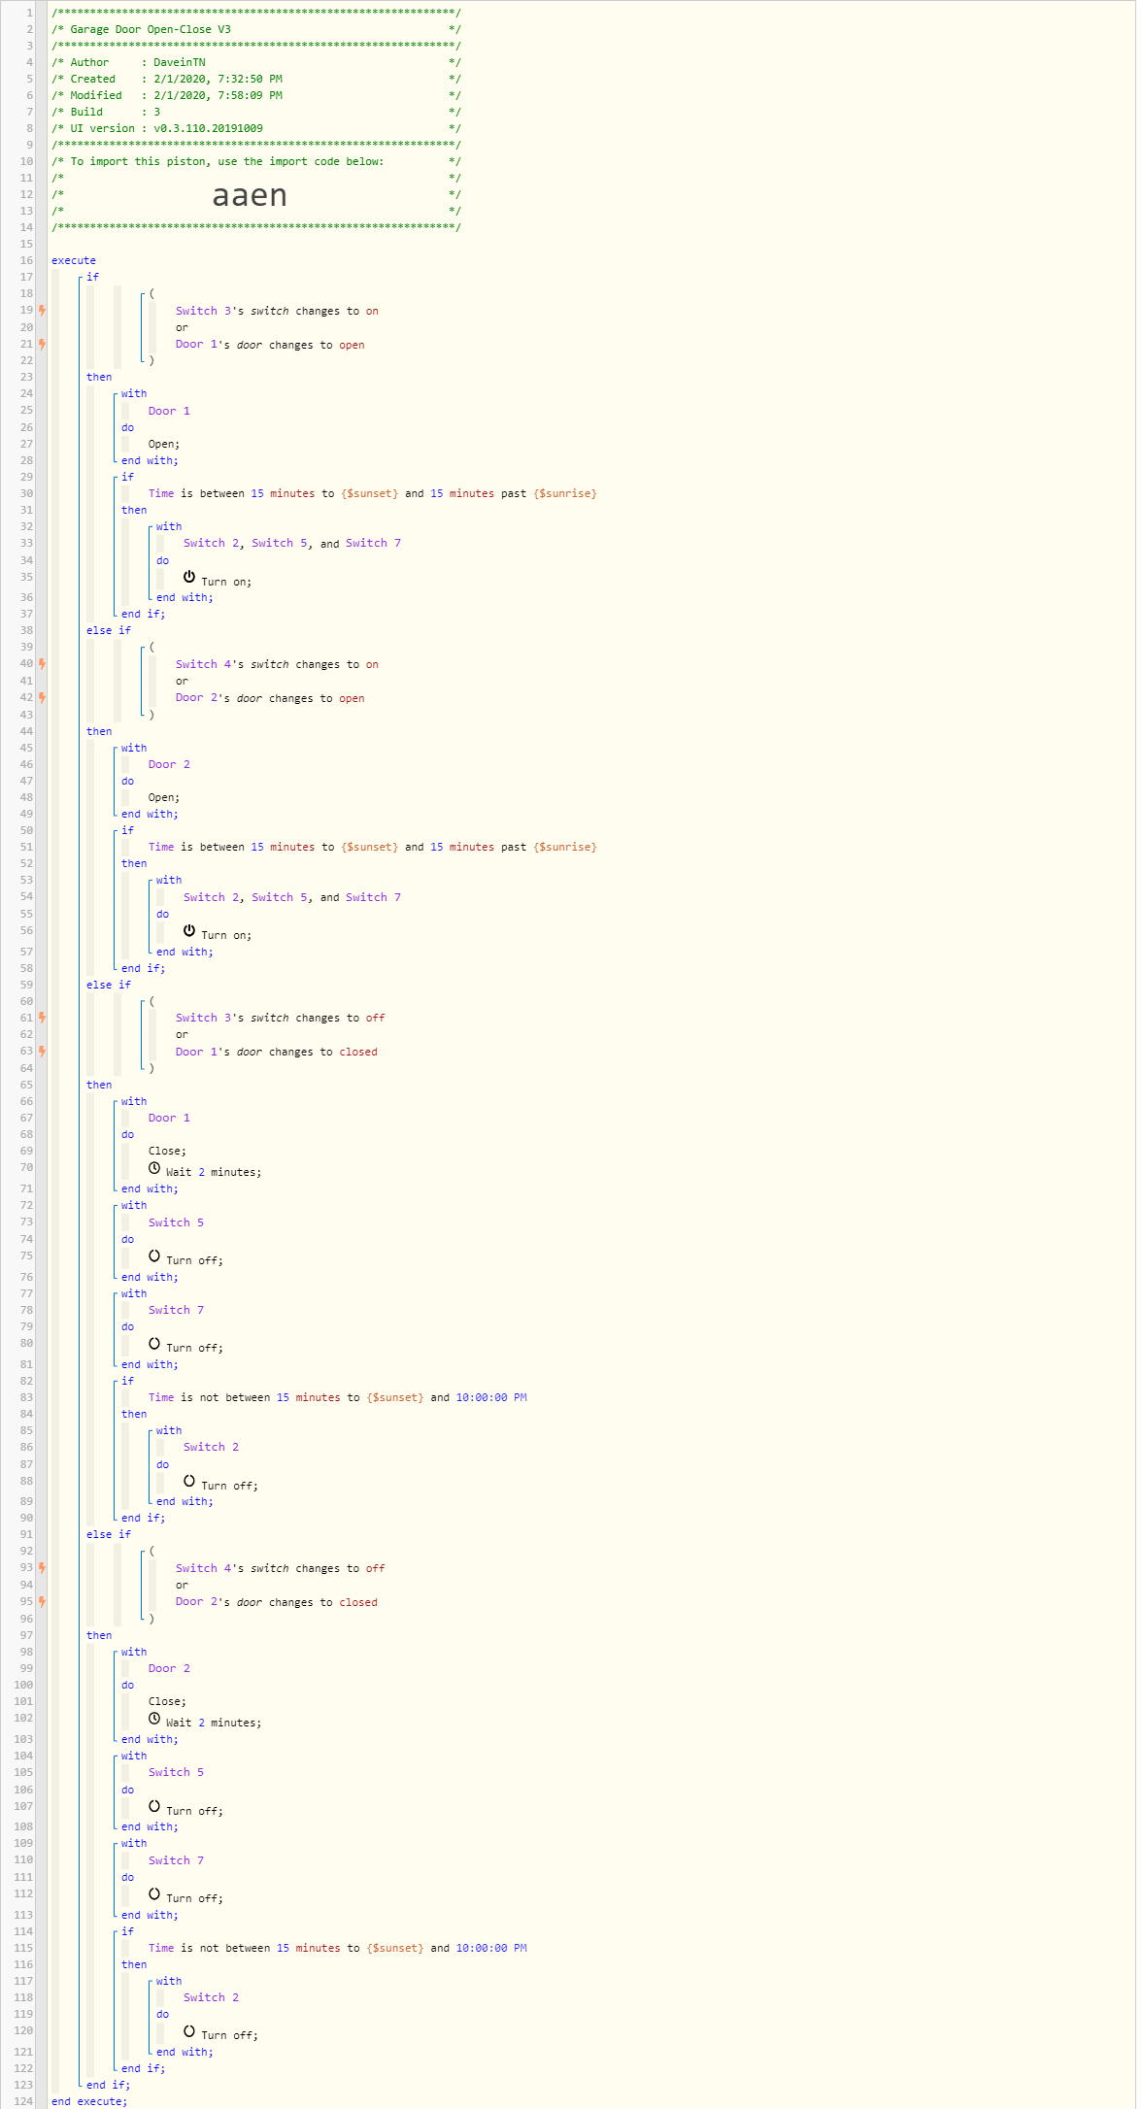The height and width of the screenshot is (2109, 1144).
Task: Click the lightning bolt icon on line 19
Action: point(42,311)
